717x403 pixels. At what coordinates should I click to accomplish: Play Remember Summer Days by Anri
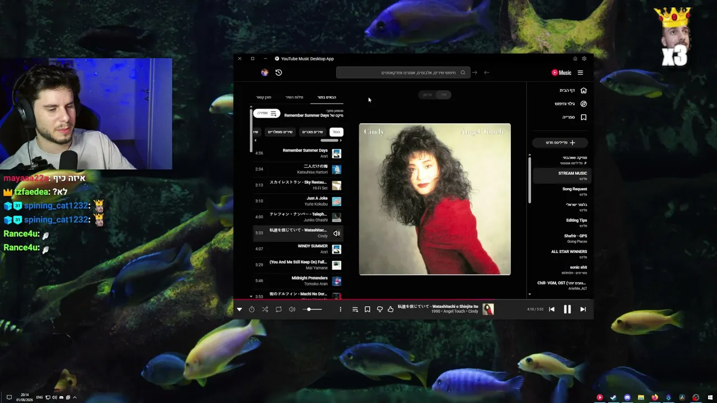(x=297, y=153)
